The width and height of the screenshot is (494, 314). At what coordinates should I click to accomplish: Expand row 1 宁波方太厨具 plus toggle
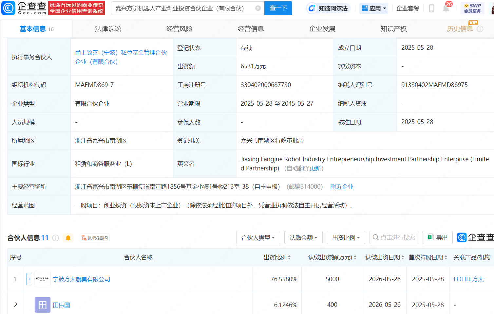point(29,279)
